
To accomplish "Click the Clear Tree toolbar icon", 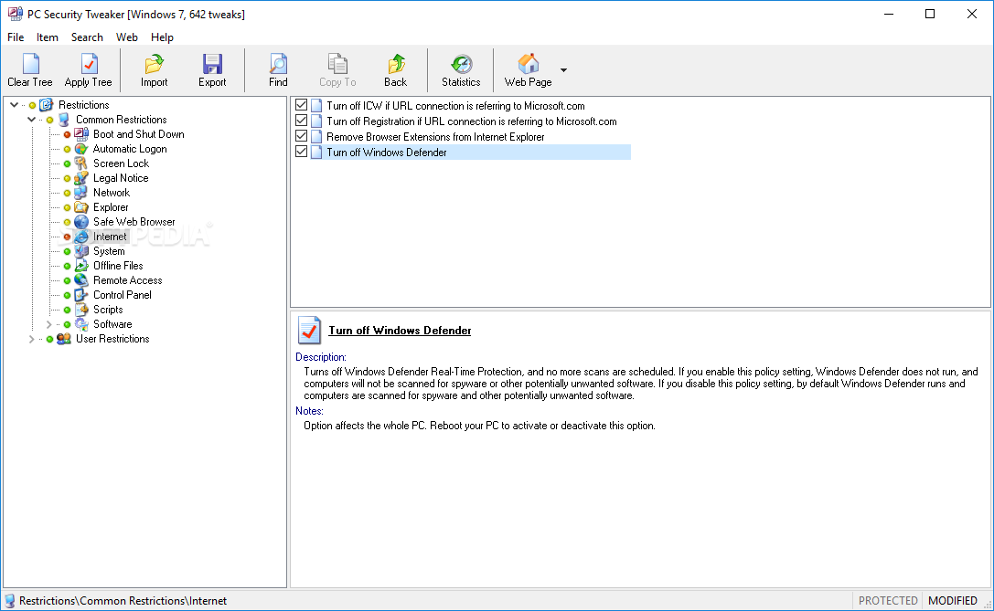I will [x=30, y=64].
